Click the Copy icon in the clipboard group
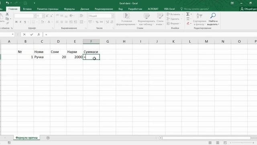Screen dimensions: 257x145 click(7, 19)
